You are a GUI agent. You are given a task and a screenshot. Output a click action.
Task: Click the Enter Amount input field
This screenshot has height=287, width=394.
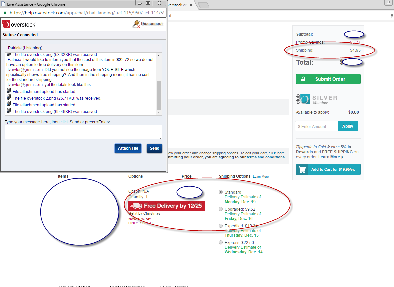pyautogui.click(x=316, y=126)
